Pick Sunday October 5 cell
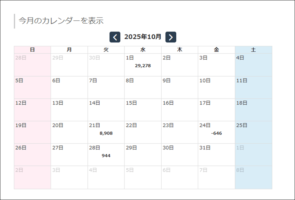 click(x=32, y=87)
